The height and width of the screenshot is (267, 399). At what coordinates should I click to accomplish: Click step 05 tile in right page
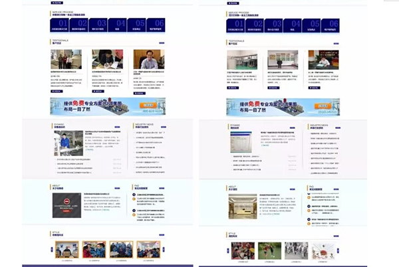pos(313,26)
